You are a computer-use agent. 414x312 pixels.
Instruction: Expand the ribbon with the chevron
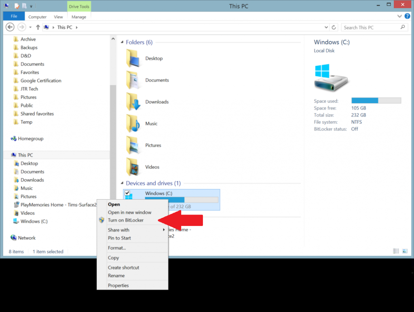point(398,17)
